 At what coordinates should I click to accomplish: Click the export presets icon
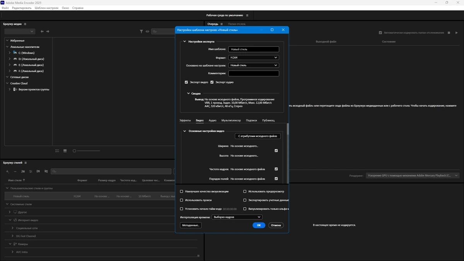tap(46, 171)
